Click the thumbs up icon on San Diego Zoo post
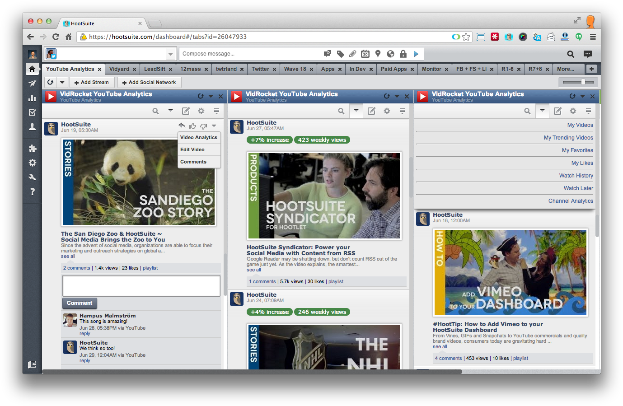Image resolution: width=623 pixels, height=406 pixels. pos(193,126)
